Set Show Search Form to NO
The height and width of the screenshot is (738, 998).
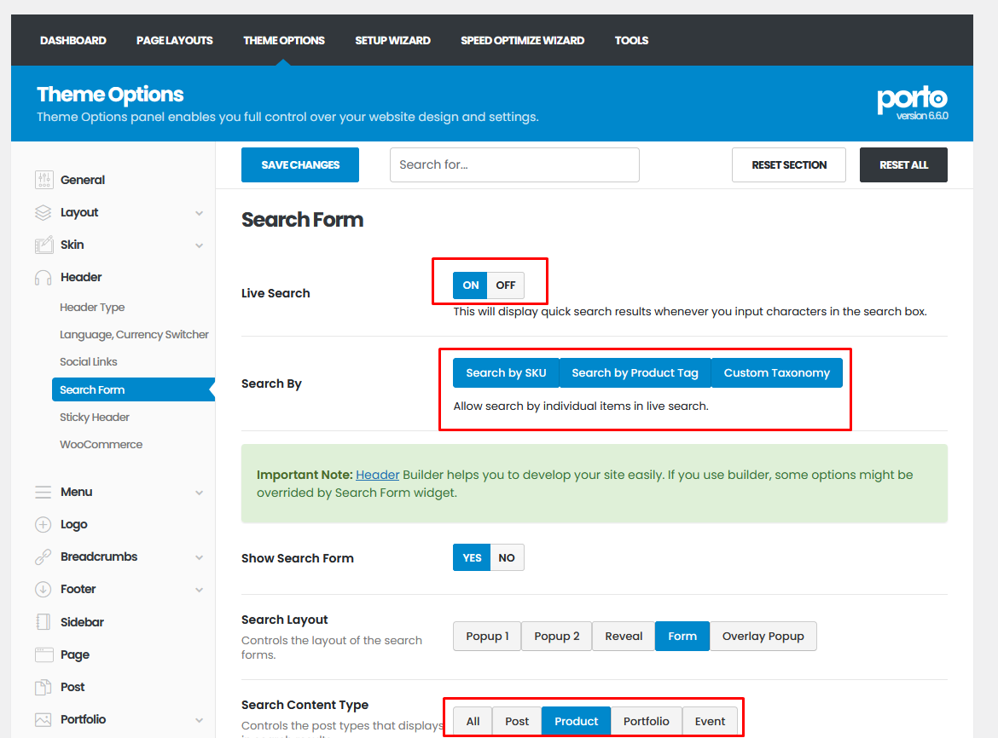pos(507,557)
